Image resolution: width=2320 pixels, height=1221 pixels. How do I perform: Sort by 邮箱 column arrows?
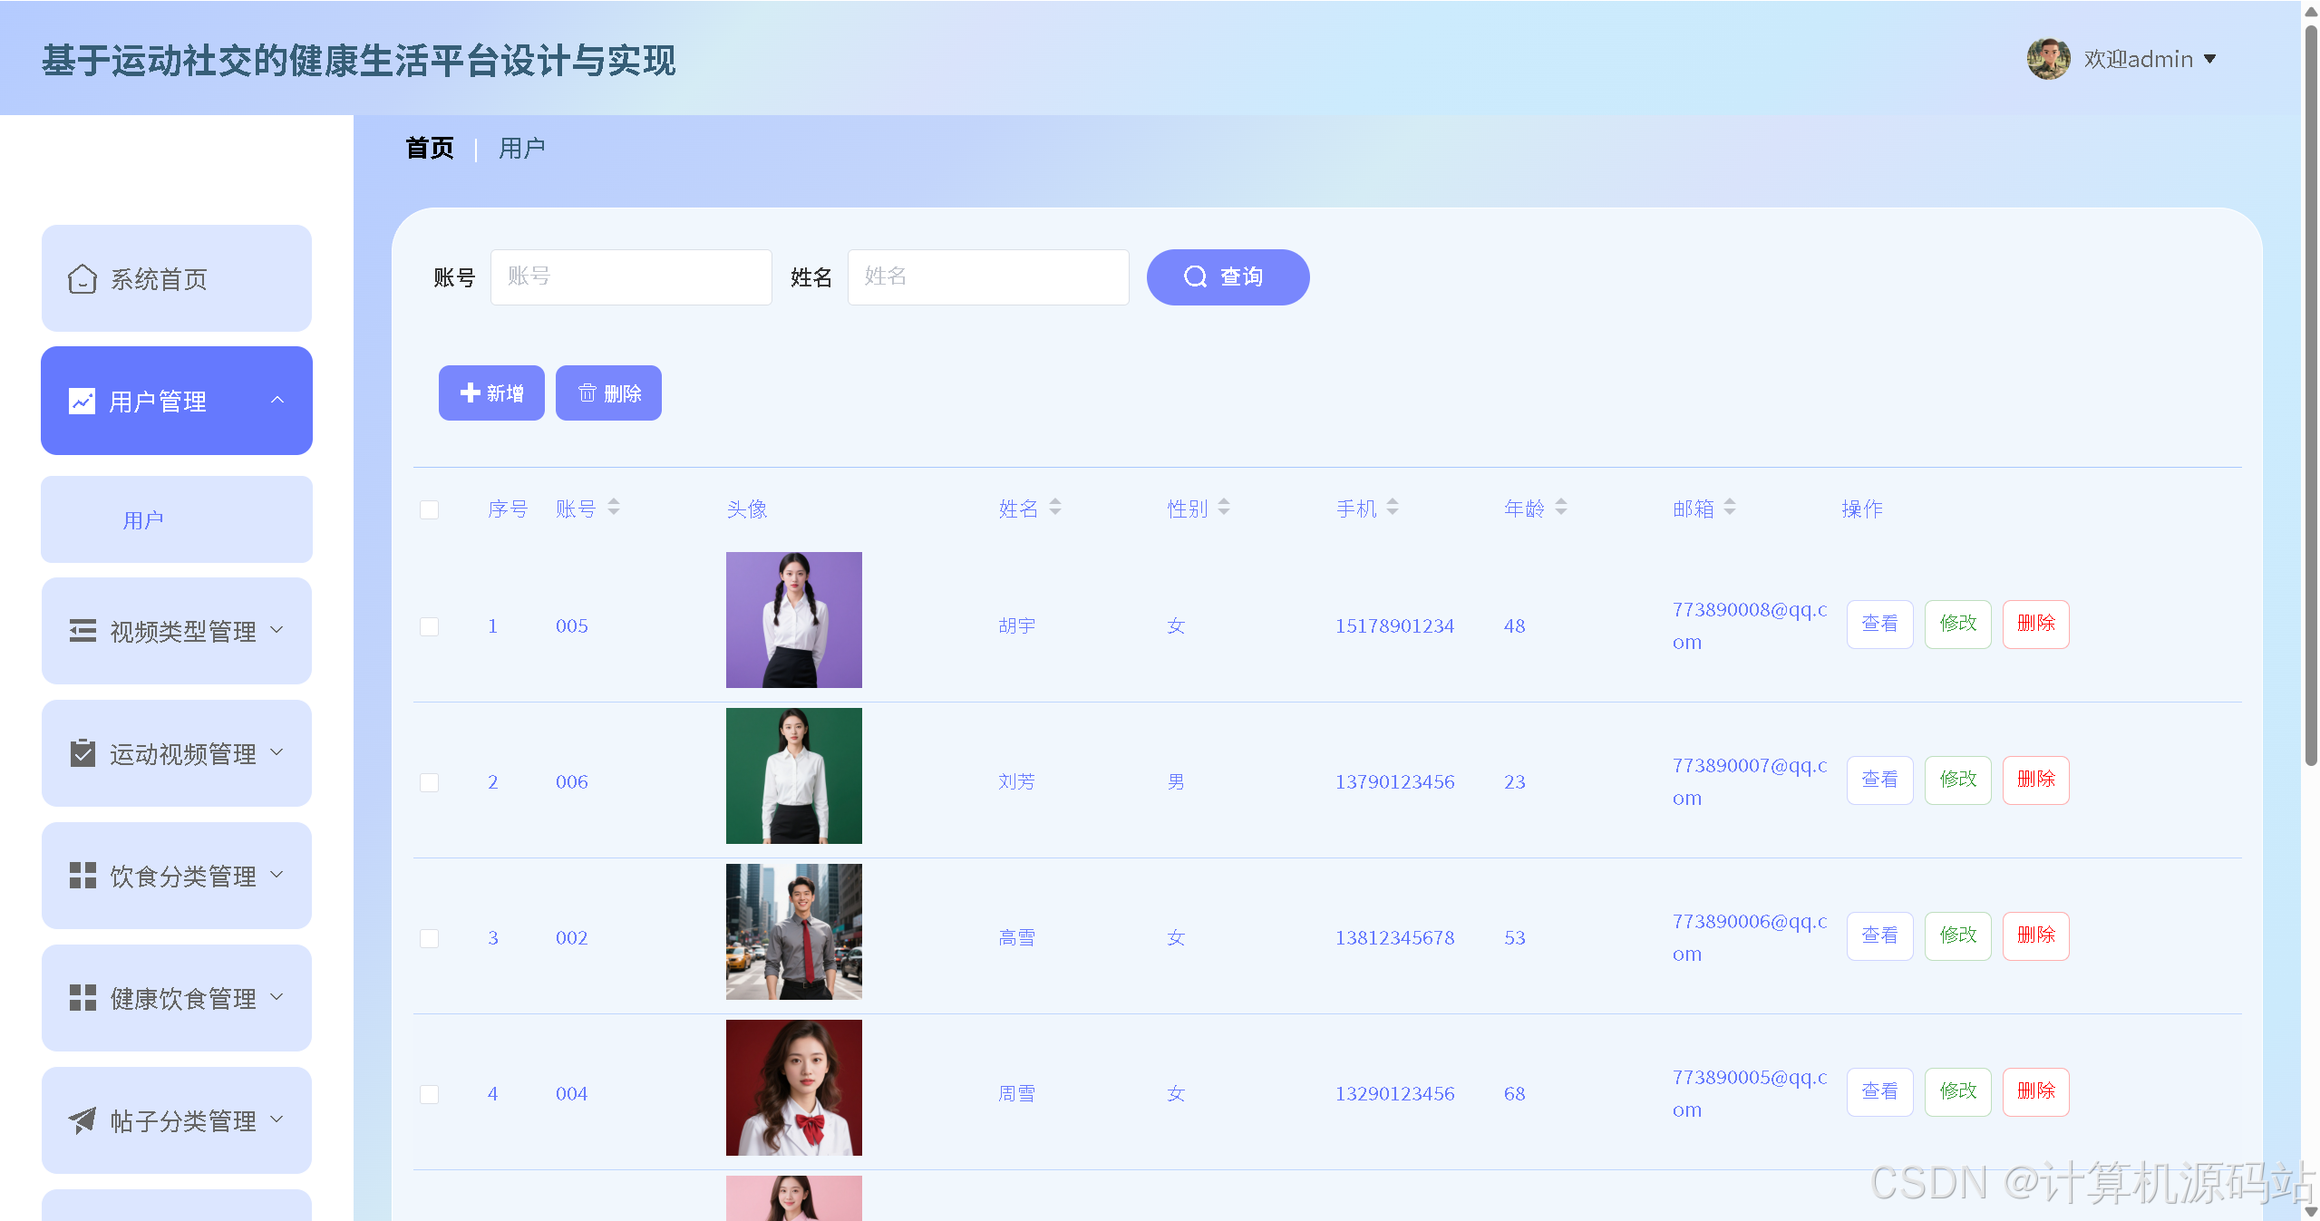[x=1730, y=508]
